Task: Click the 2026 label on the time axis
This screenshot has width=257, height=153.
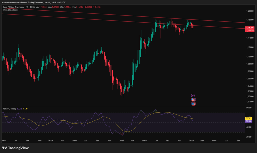Action: point(191,140)
